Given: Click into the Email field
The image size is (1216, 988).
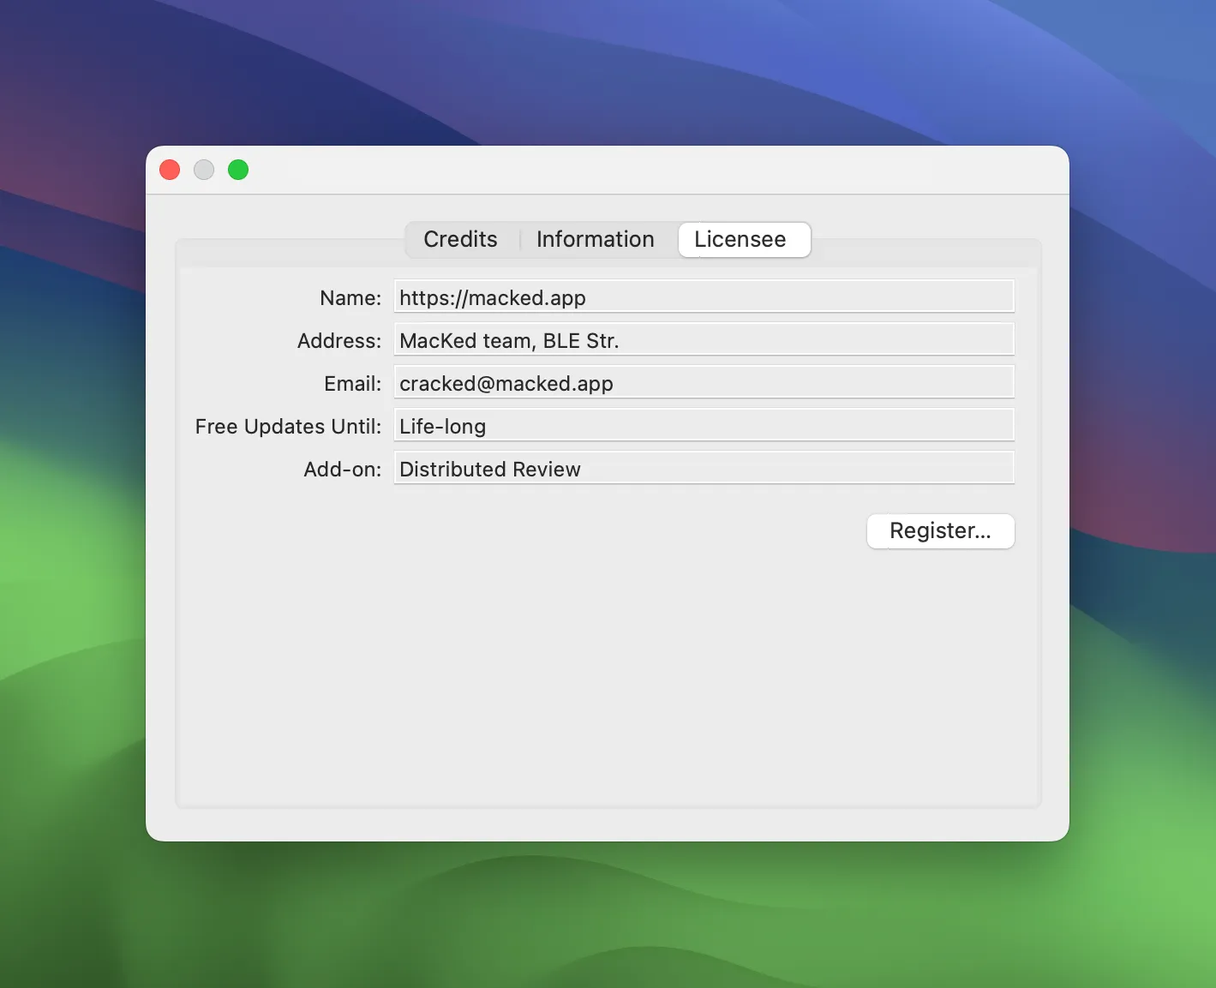Looking at the screenshot, I should 703,383.
